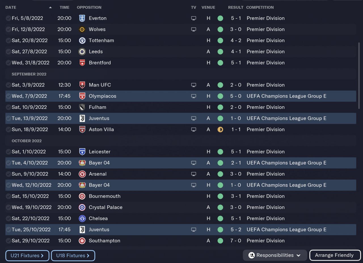
Task: Click the Southampton club badge icon
Action: pos(82,241)
